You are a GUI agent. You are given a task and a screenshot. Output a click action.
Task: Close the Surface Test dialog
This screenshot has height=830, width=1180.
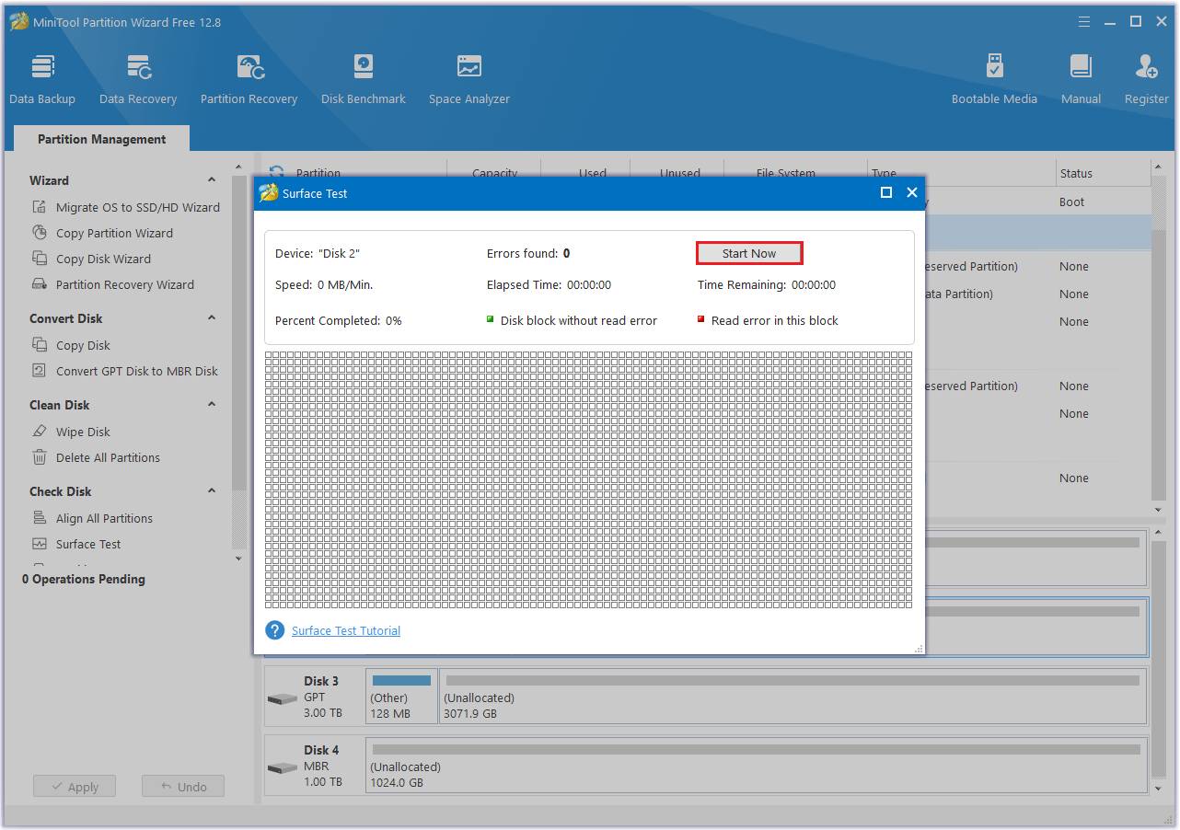pyautogui.click(x=912, y=192)
